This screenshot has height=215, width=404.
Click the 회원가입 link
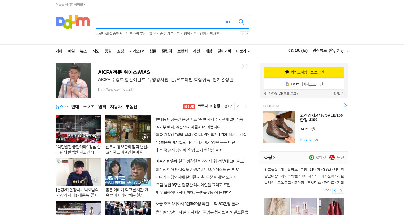[339, 94]
